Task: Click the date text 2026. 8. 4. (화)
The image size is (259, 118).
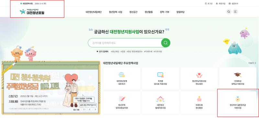Action: click(x=40, y=4)
